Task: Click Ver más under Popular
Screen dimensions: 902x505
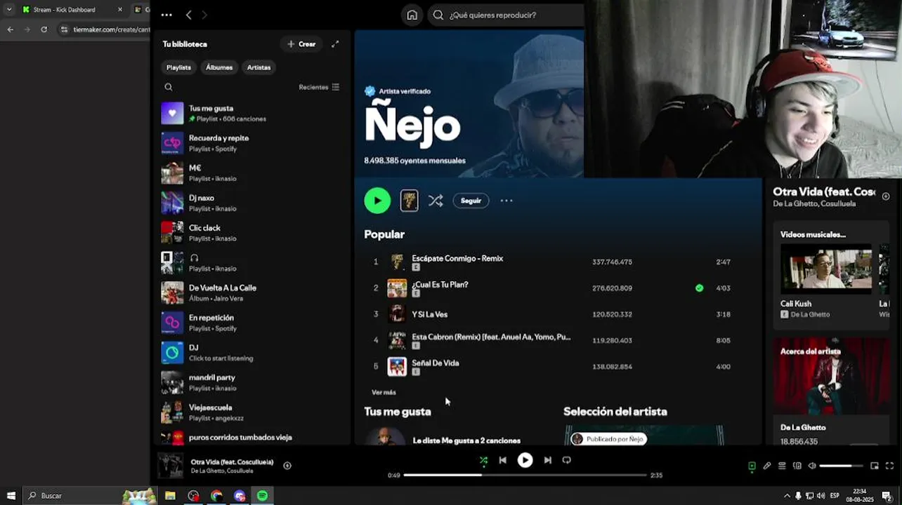Action: coord(384,392)
